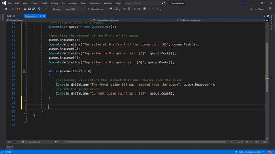275x154 pixels.
Task: Open the QueueDemo.Program type dropdown
Action: [x=136, y=20]
